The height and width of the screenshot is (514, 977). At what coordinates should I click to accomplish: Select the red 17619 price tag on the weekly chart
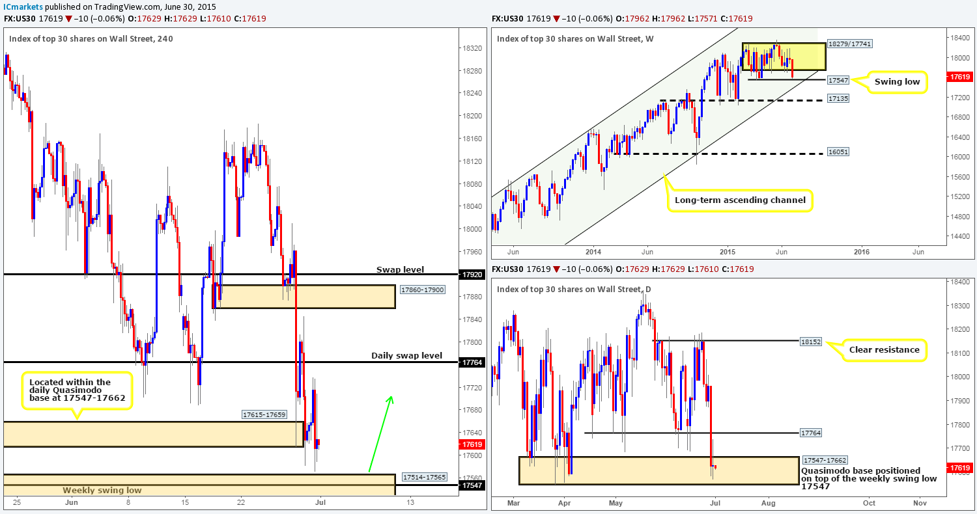[961, 77]
